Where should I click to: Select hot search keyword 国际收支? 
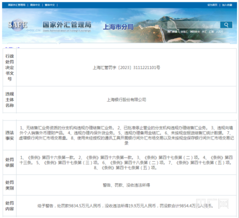click(195, 32)
